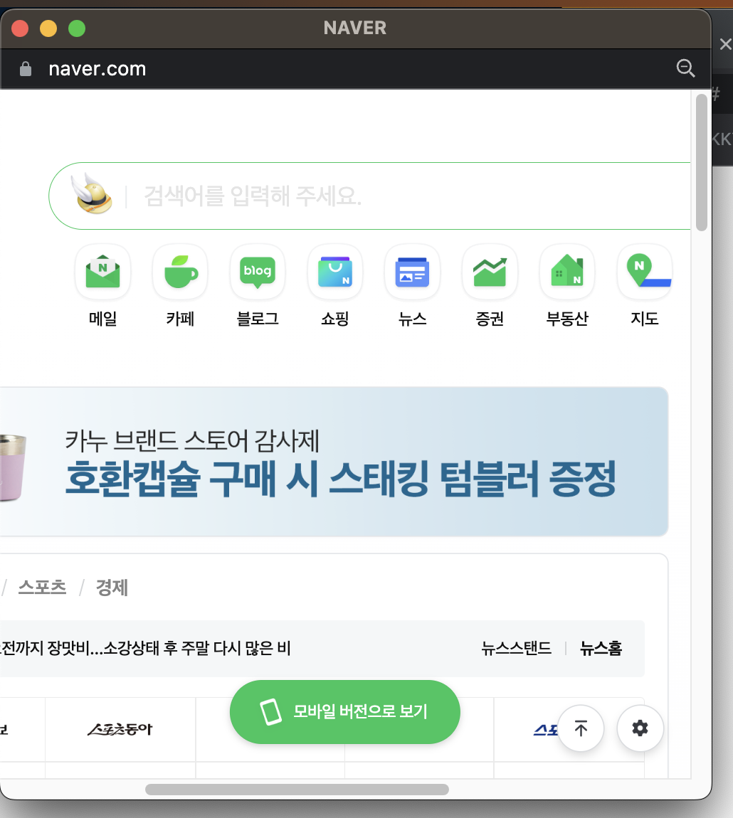Open the settings gear floating button
Image resolution: width=733 pixels, height=818 pixels.
click(x=640, y=728)
